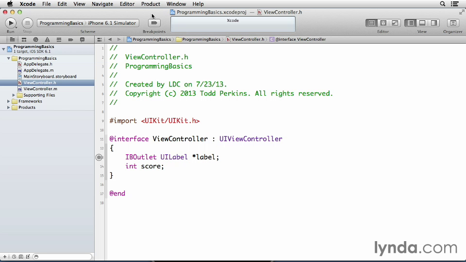Image resolution: width=466 pixels, height=262 pixels.
Task: Open MainStoryboard.storyboard file
Action: pos(50,77)
